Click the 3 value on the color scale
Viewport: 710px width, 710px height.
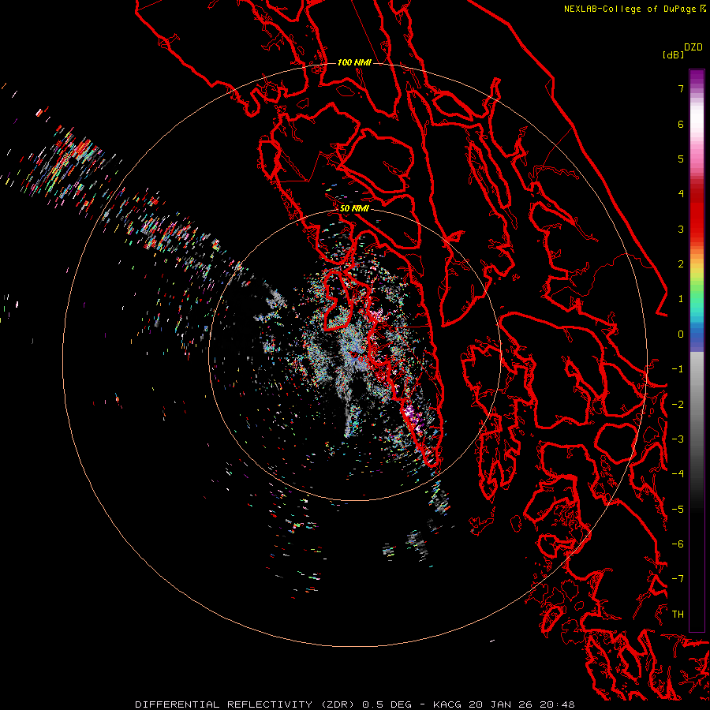click(x=681, y=229)
